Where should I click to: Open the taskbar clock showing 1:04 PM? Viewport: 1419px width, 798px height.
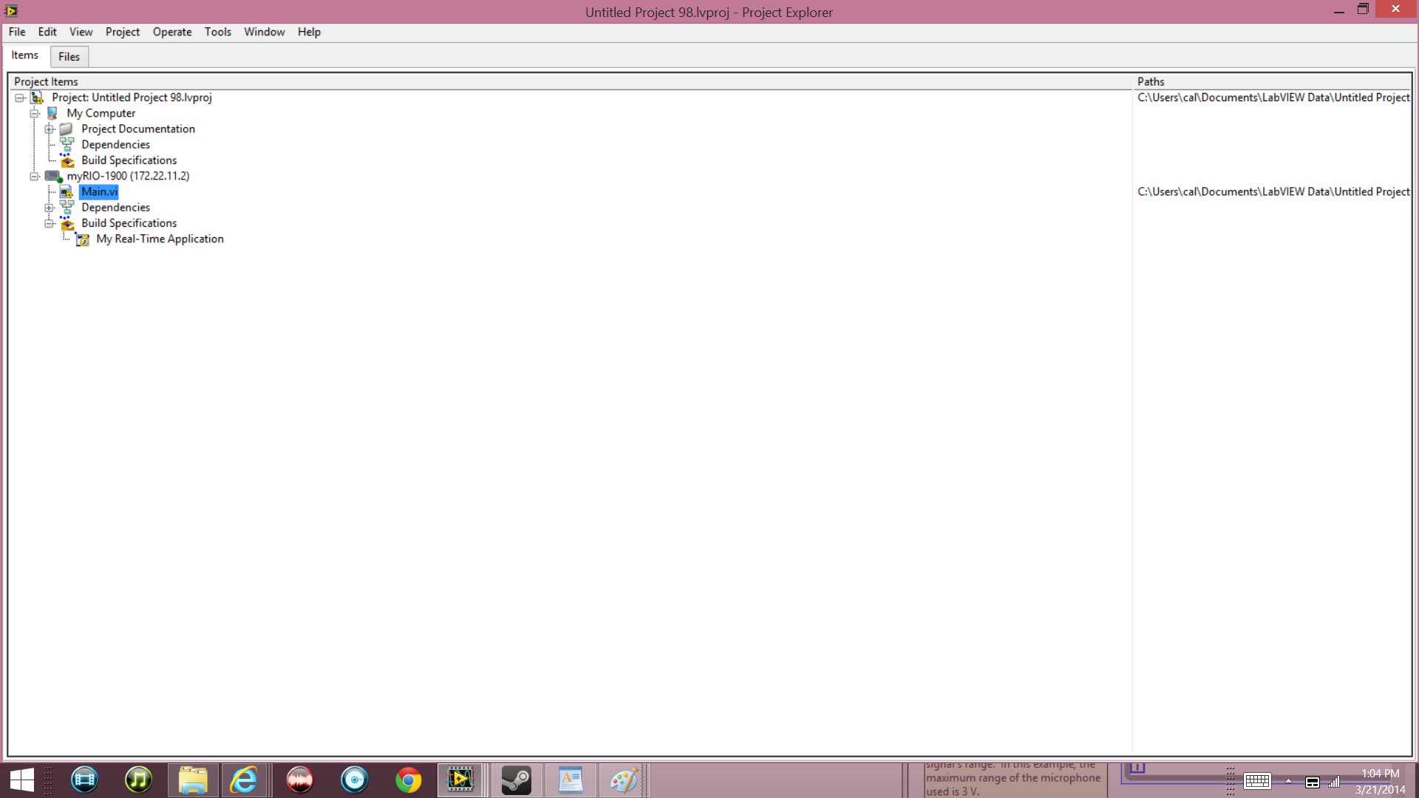point(1380,782)
